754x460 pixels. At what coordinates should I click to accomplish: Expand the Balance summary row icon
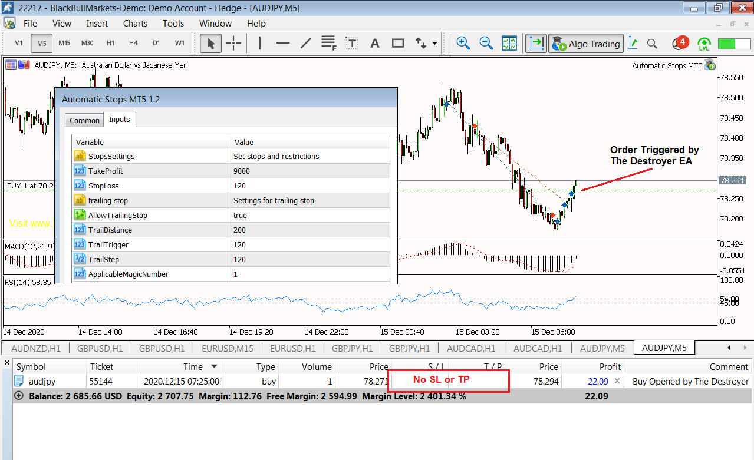click(19, 396)
